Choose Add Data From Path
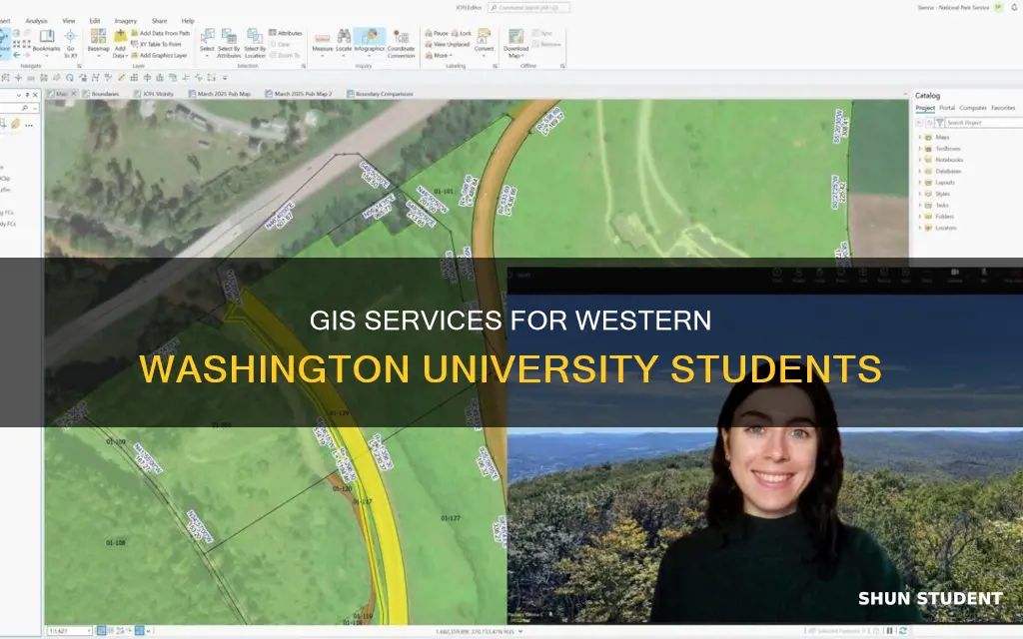Screen dimensions: 1023x639 click(161, 33)
